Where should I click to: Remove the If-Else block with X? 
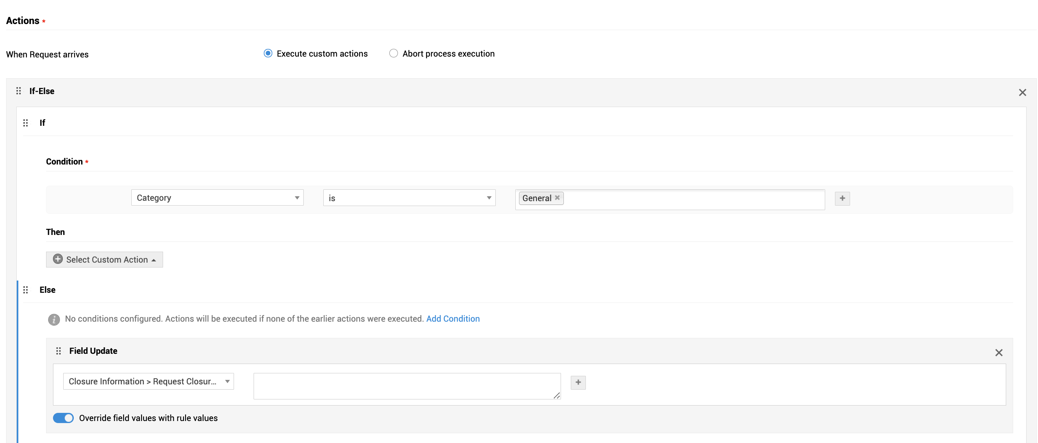pyautogui.click(x=1022, y=92)
